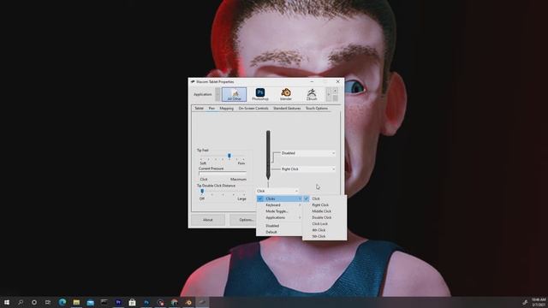This screenshot has height=308, width=548.
Task: Choose Disabled in the pen tip menu
Action: tap(279, 226)
